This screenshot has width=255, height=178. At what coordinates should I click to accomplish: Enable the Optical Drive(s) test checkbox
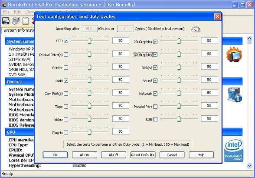(x=66, y=54)
